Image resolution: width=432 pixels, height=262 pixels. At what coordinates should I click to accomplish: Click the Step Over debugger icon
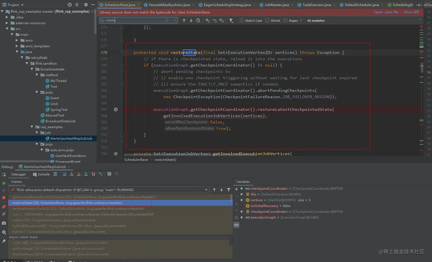pyautogui.click(x=64, y=174)
